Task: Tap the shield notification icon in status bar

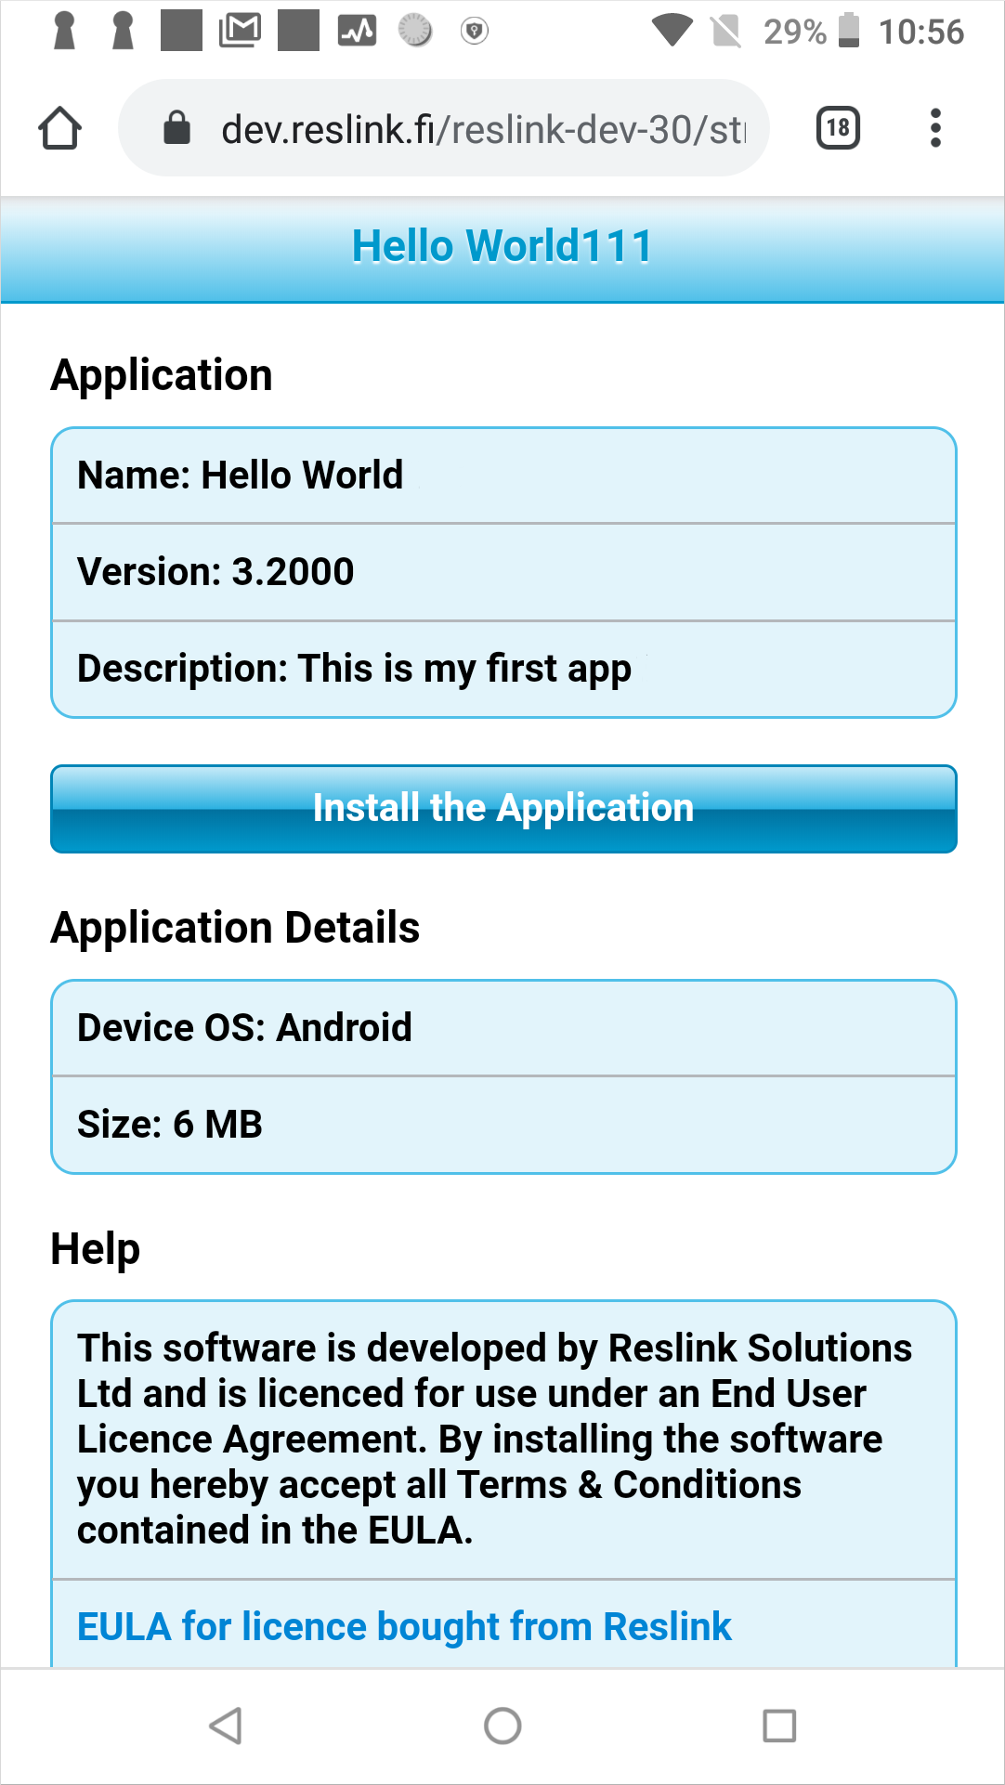Action: tap(474, 31)
